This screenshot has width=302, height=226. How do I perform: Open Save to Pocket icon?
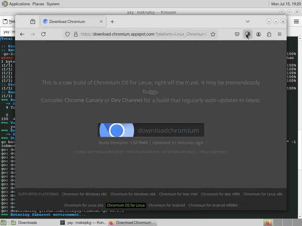point(237,34)
